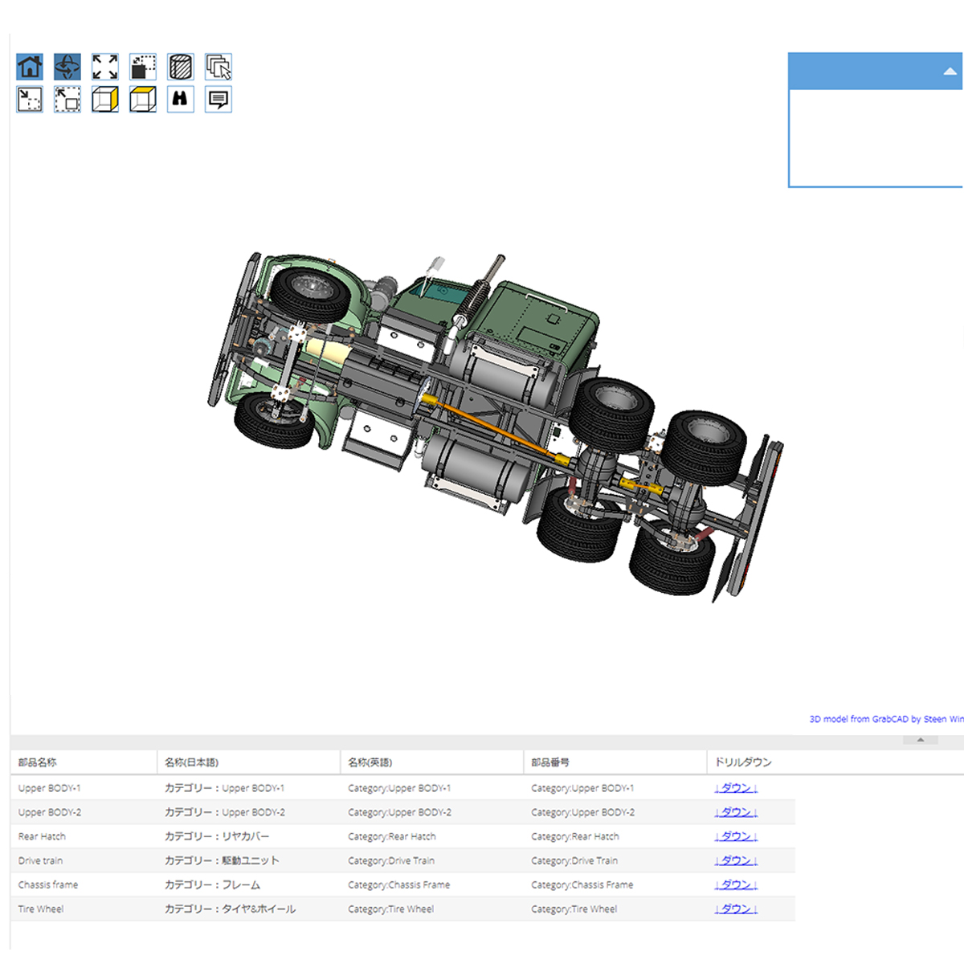Open the GrabCAD 3D model credit link
The width and height of the screenshot is (964, 964).
click(886, 719)
